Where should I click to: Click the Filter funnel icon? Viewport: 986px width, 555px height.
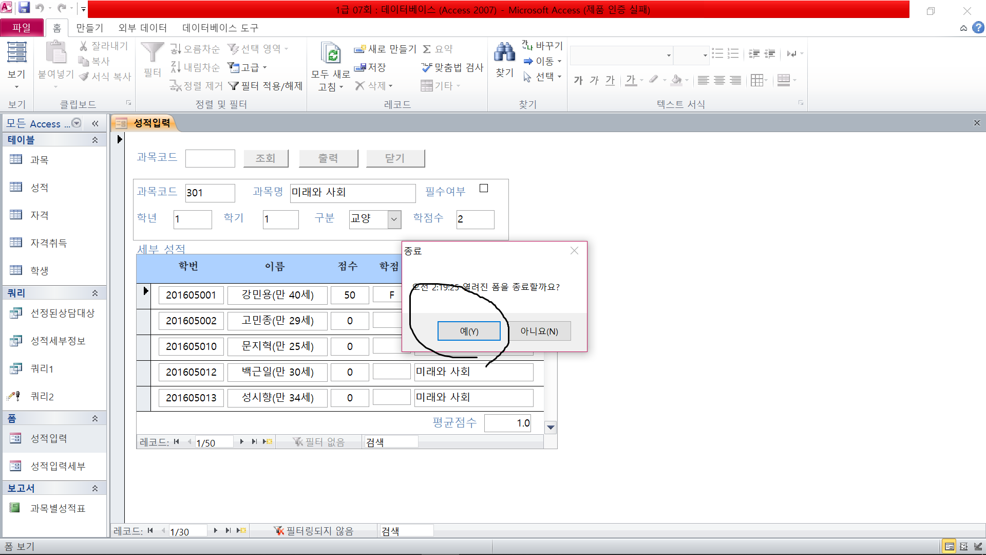pos(152,53)
